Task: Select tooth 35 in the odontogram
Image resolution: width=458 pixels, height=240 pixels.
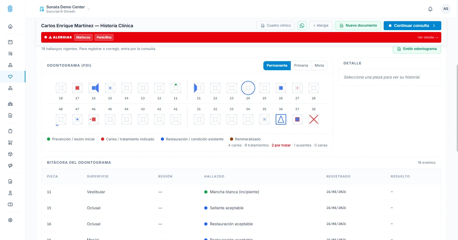Action: [x=264, y=120]
